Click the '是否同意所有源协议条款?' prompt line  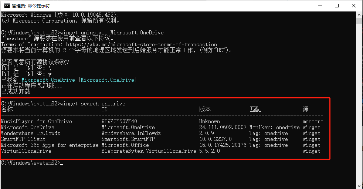[x=35, y=62]
